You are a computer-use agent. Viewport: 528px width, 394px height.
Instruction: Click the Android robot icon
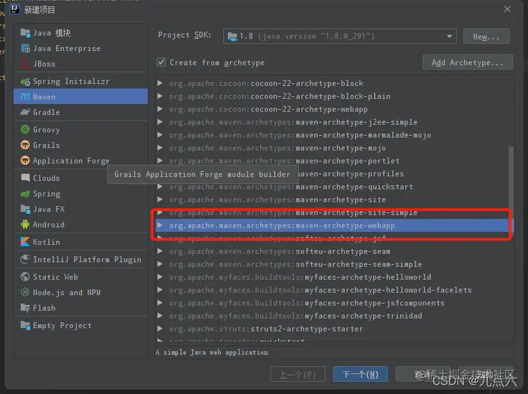(25, 224)
